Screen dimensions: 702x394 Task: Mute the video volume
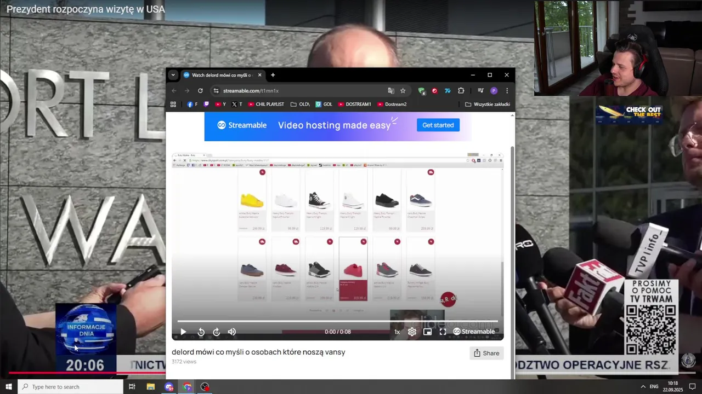click(x=232, y=332)
